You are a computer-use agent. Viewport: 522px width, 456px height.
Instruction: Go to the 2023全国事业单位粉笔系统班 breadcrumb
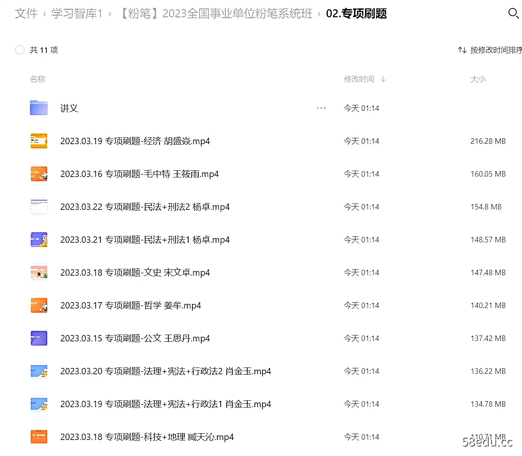click(216, 13)
